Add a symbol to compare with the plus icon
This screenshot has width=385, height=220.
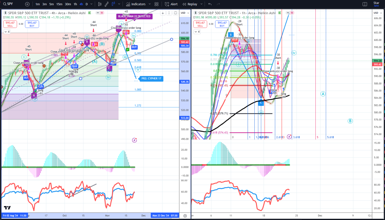pos(27,4)
